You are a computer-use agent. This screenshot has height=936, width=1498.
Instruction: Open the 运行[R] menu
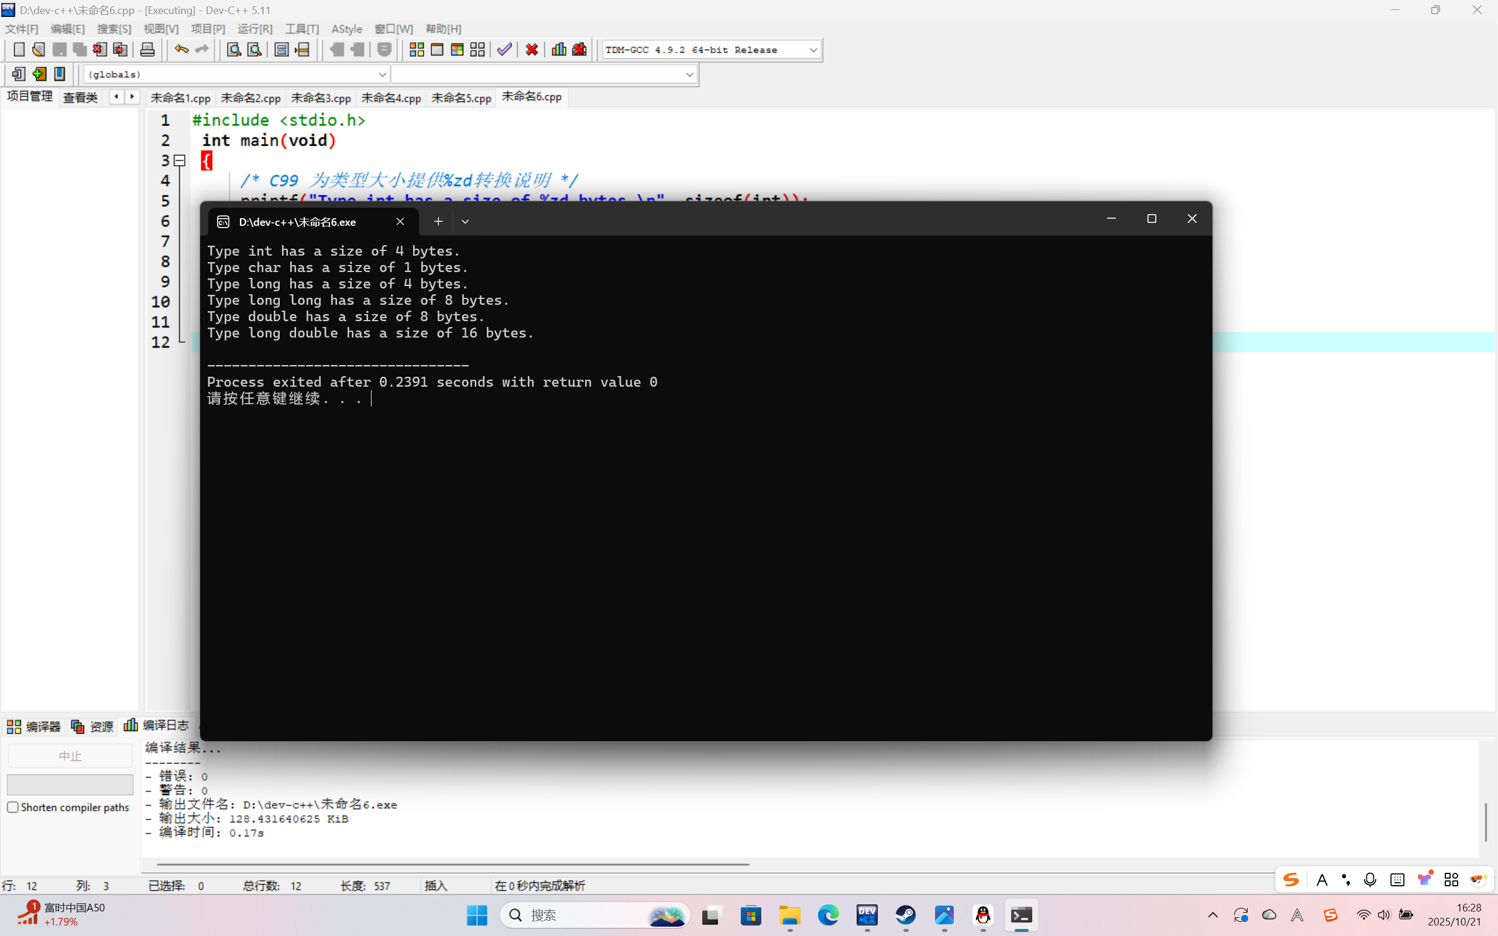[255, 29]
